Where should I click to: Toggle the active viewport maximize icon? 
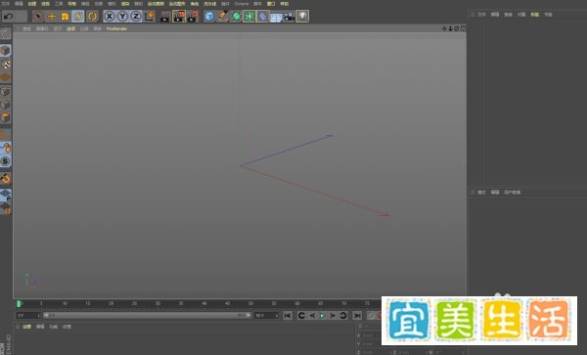[x=463, y=28]
